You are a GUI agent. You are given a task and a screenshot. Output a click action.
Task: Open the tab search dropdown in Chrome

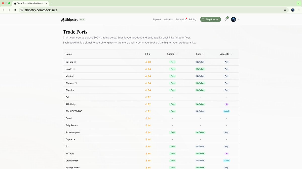pyautogui.click(x=298, y=3)
